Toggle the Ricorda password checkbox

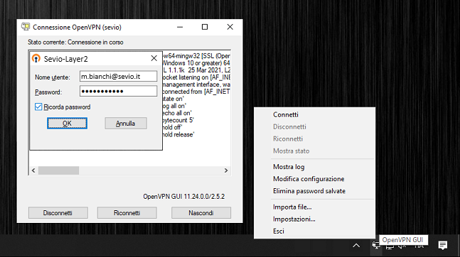click(x=38, y=106)
